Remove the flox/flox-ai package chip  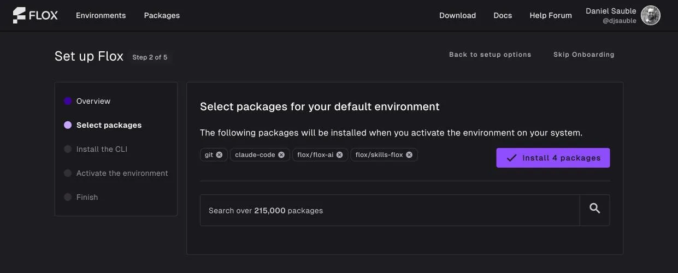(x=339, y=155)
